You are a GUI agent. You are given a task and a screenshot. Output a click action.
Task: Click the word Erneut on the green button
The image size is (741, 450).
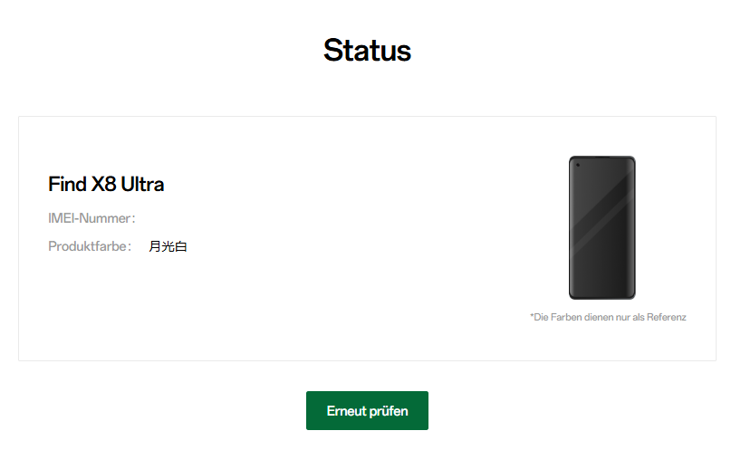(x=345, y=411)
